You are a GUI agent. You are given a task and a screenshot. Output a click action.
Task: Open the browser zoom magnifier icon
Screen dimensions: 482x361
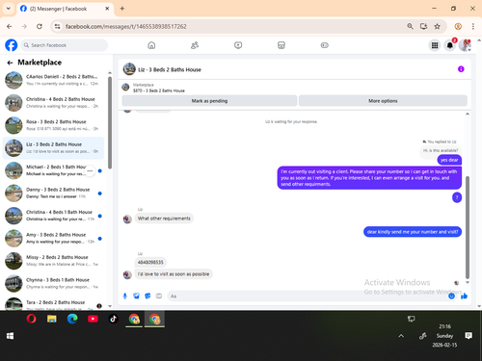tap(410, 26)
